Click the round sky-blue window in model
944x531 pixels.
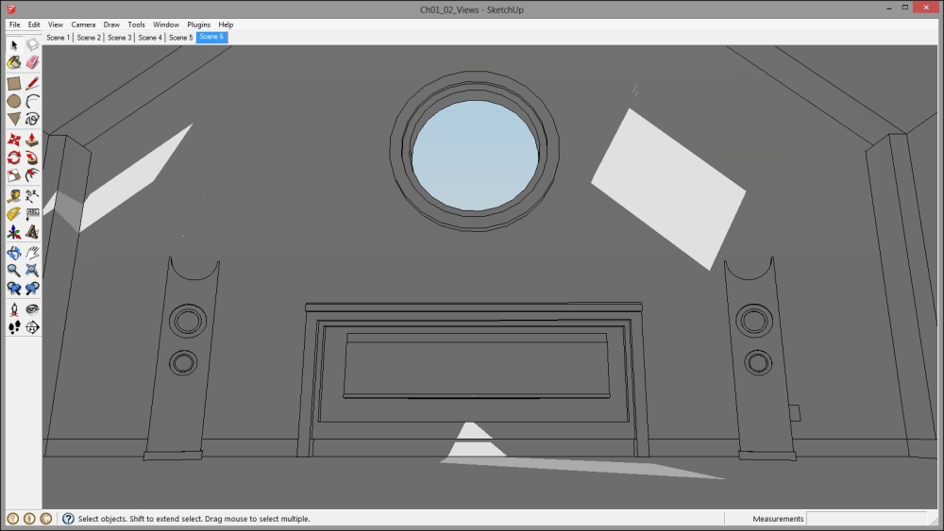475,156
